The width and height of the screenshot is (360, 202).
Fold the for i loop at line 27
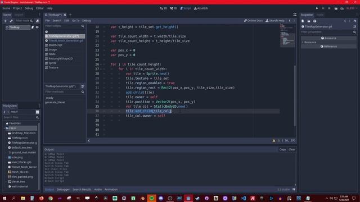[x=101, y=69]
